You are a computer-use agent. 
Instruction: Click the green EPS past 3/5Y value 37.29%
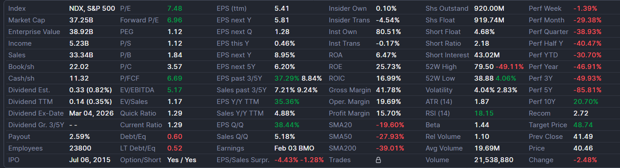point(287,78)
